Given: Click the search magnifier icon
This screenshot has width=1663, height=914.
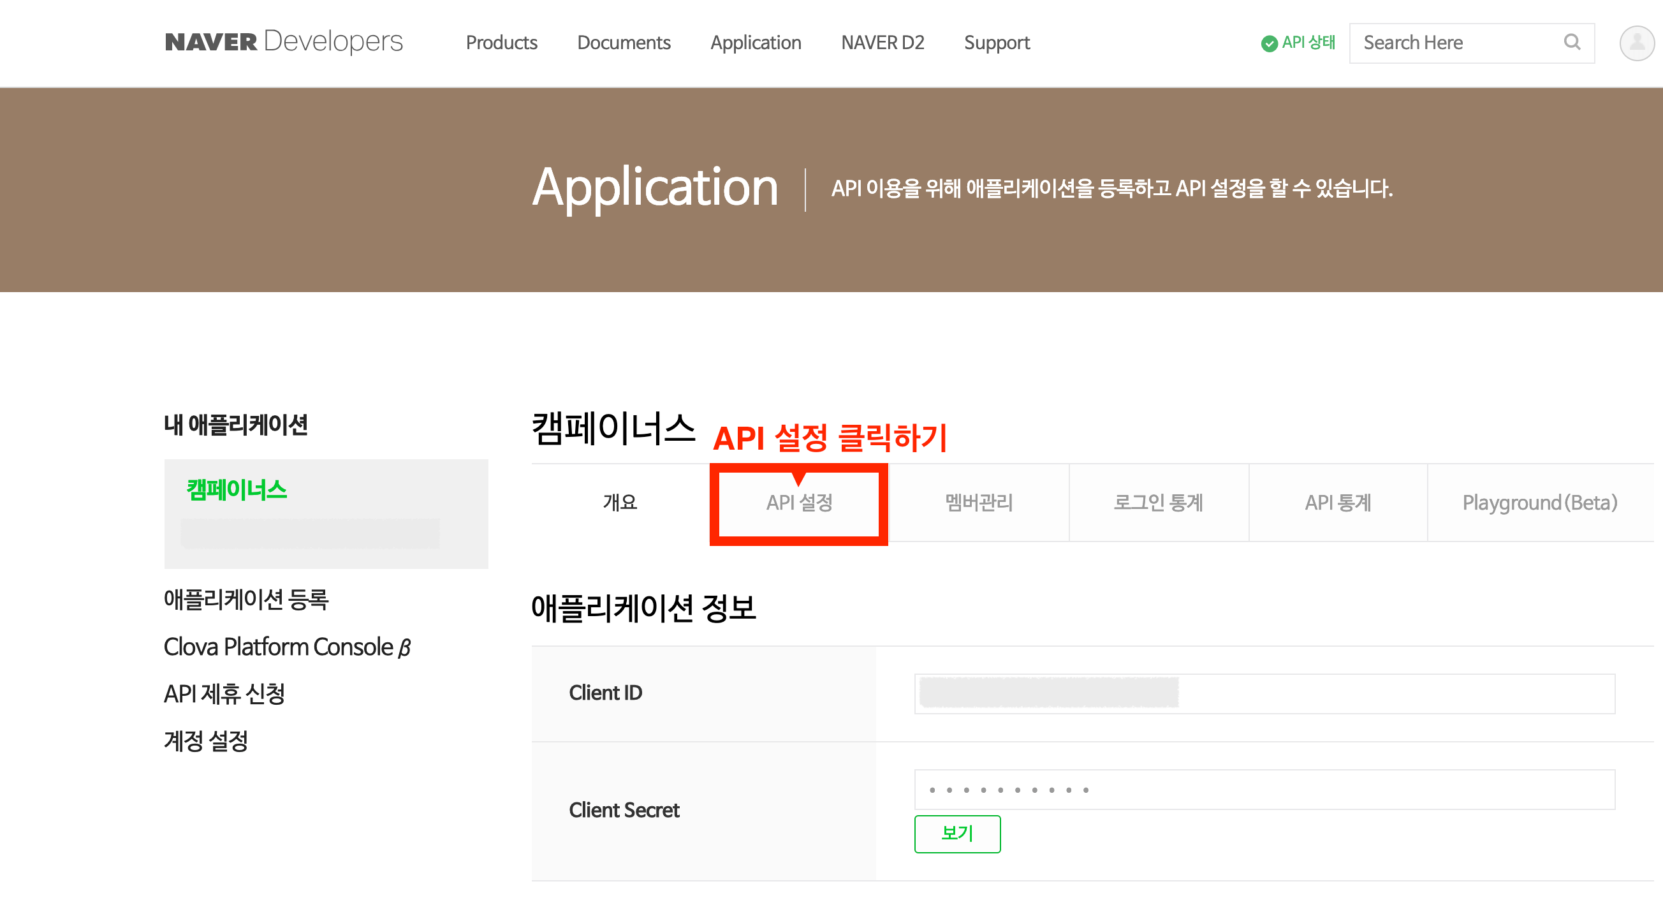Looking at the screenshot, I should [1572, 42].
